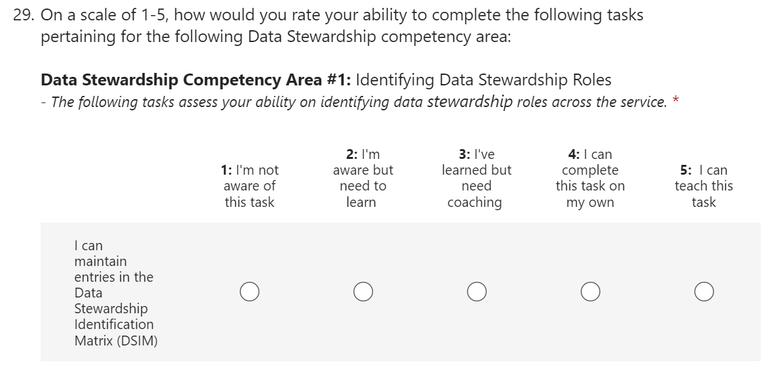Select the "learned but need coaching" radio

pos(477,291)
